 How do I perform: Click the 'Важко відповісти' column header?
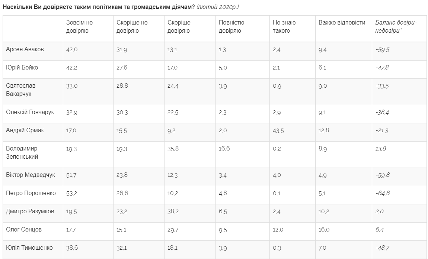(342, 23)
